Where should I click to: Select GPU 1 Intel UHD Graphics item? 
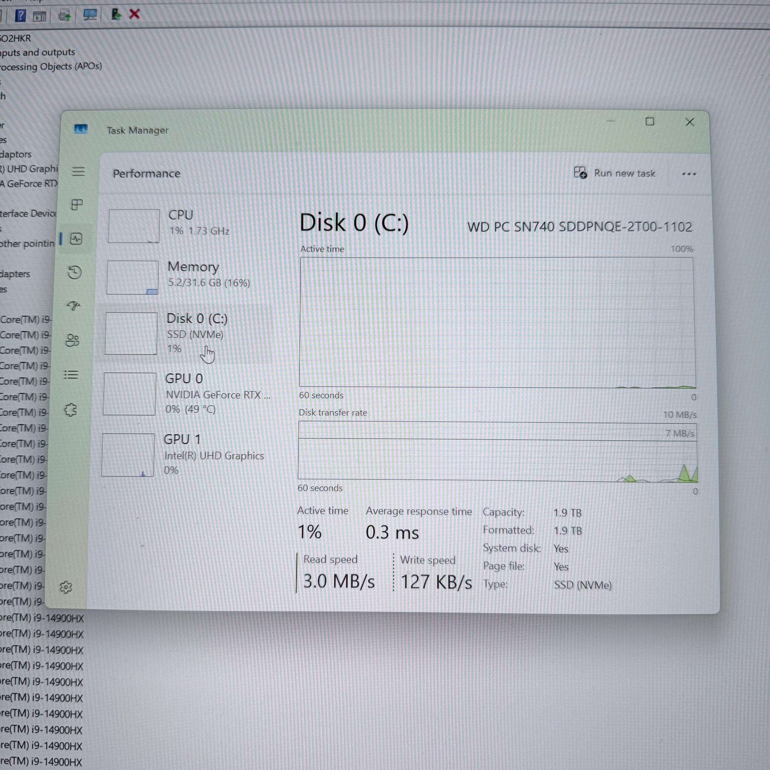183,455
